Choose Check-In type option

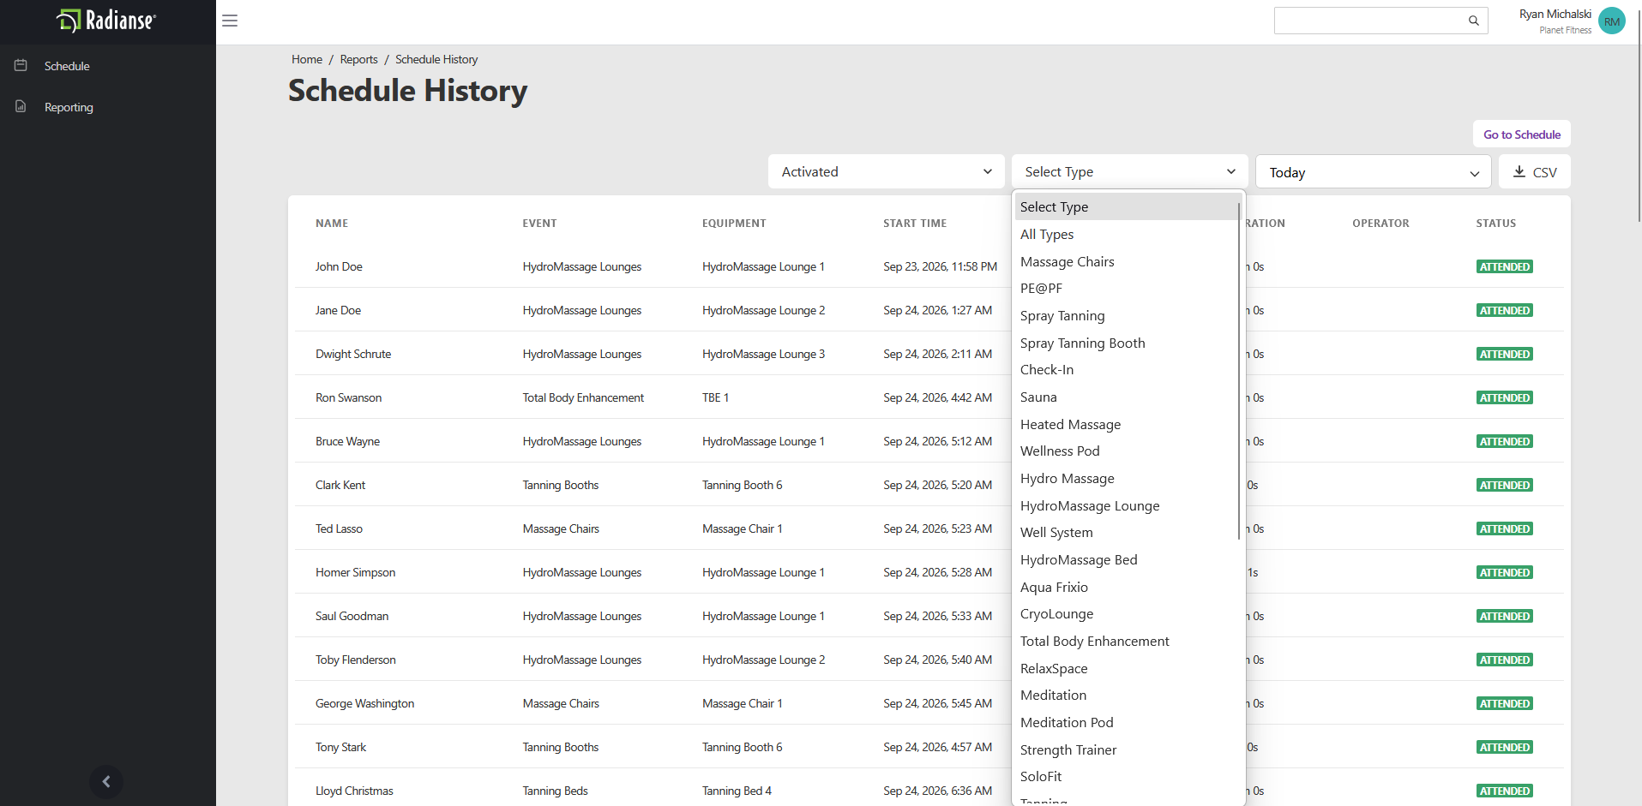click(1127, 370)
